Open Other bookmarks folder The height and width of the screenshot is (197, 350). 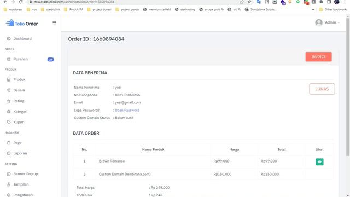coord(334,10)
